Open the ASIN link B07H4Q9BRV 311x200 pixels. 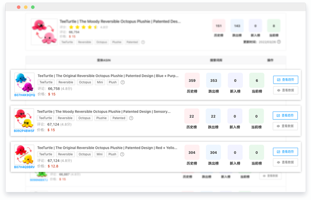tap(24, 167)
